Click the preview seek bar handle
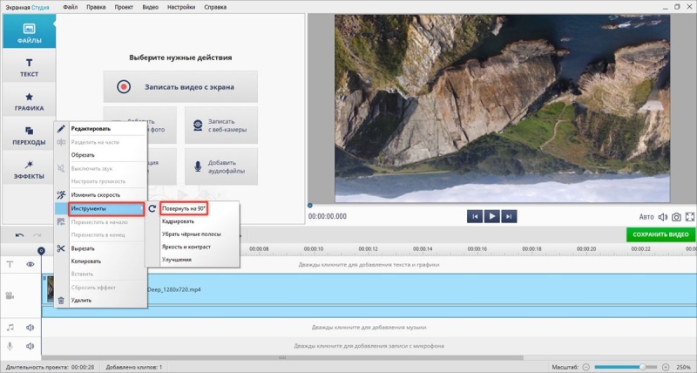697x373 pixels. point(310,206)
